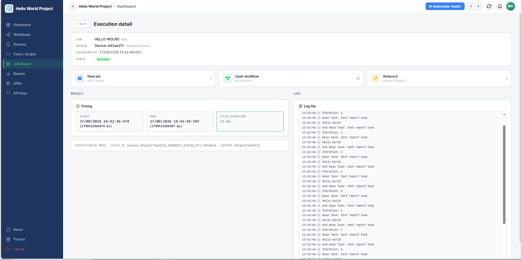The width and height of the screenshot is (522, 260).
Task: Click the log file vertical scrollbar
Action: tap(504, 175)
